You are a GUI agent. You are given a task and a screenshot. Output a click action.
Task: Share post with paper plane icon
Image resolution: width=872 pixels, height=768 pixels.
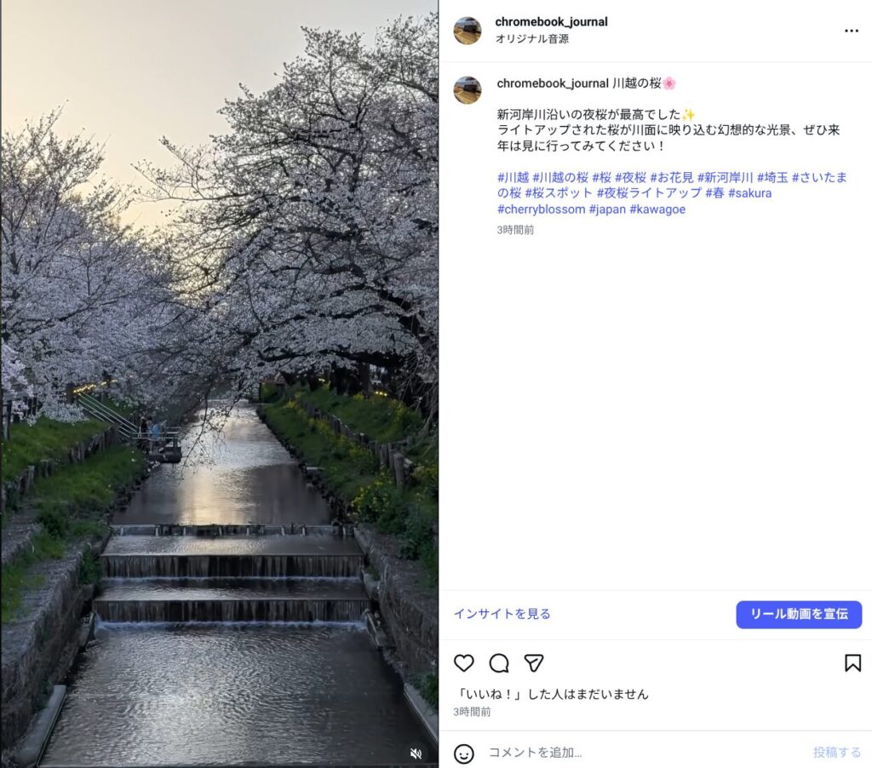tap(533, 663)
